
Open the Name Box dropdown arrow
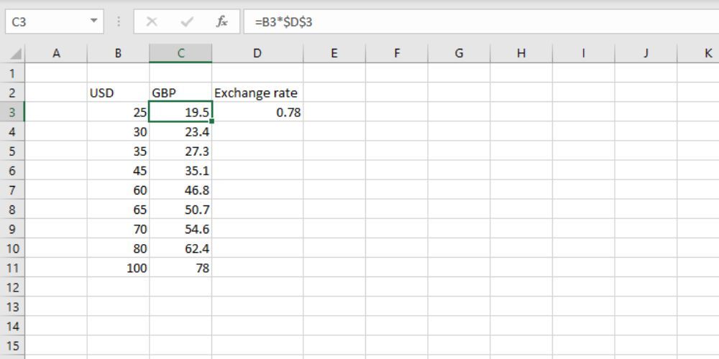tap(92, 22)
